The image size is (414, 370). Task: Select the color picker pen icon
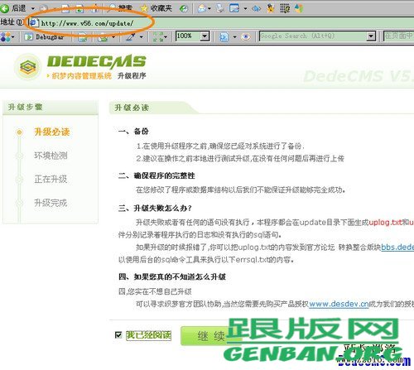[130, 36]
